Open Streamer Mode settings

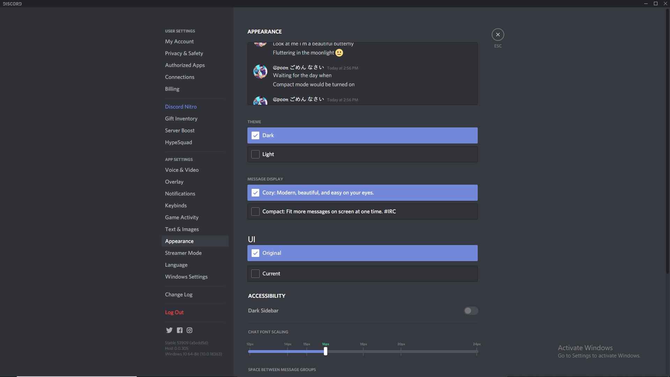183,253
